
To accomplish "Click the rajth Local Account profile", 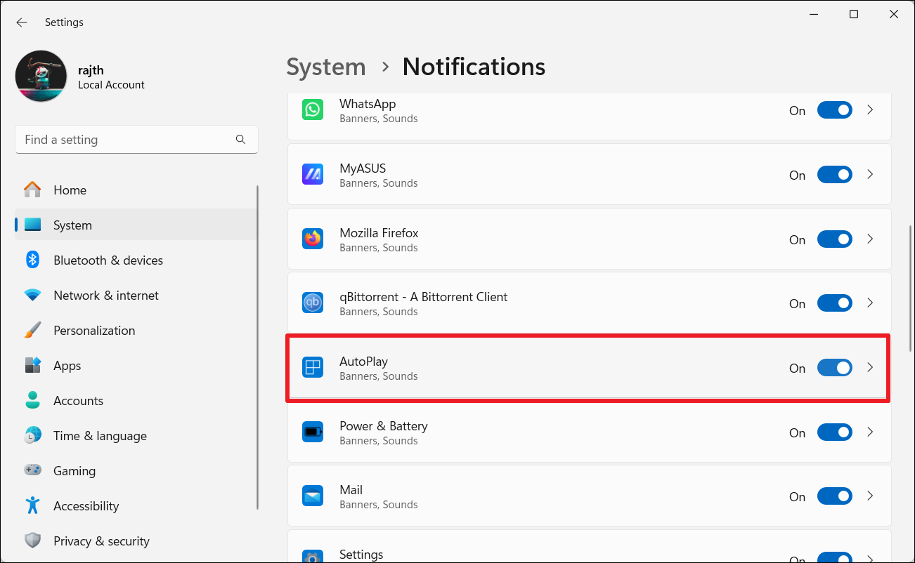I will (x=80, y=77).
